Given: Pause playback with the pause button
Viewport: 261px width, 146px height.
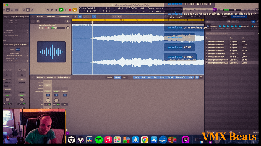Looking at the screenshot, I should 65,10.
